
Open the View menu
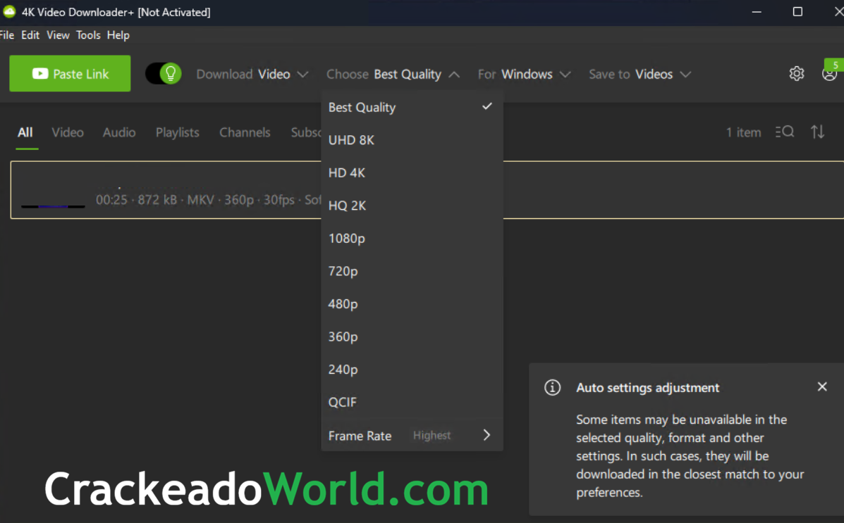[58, 35]
